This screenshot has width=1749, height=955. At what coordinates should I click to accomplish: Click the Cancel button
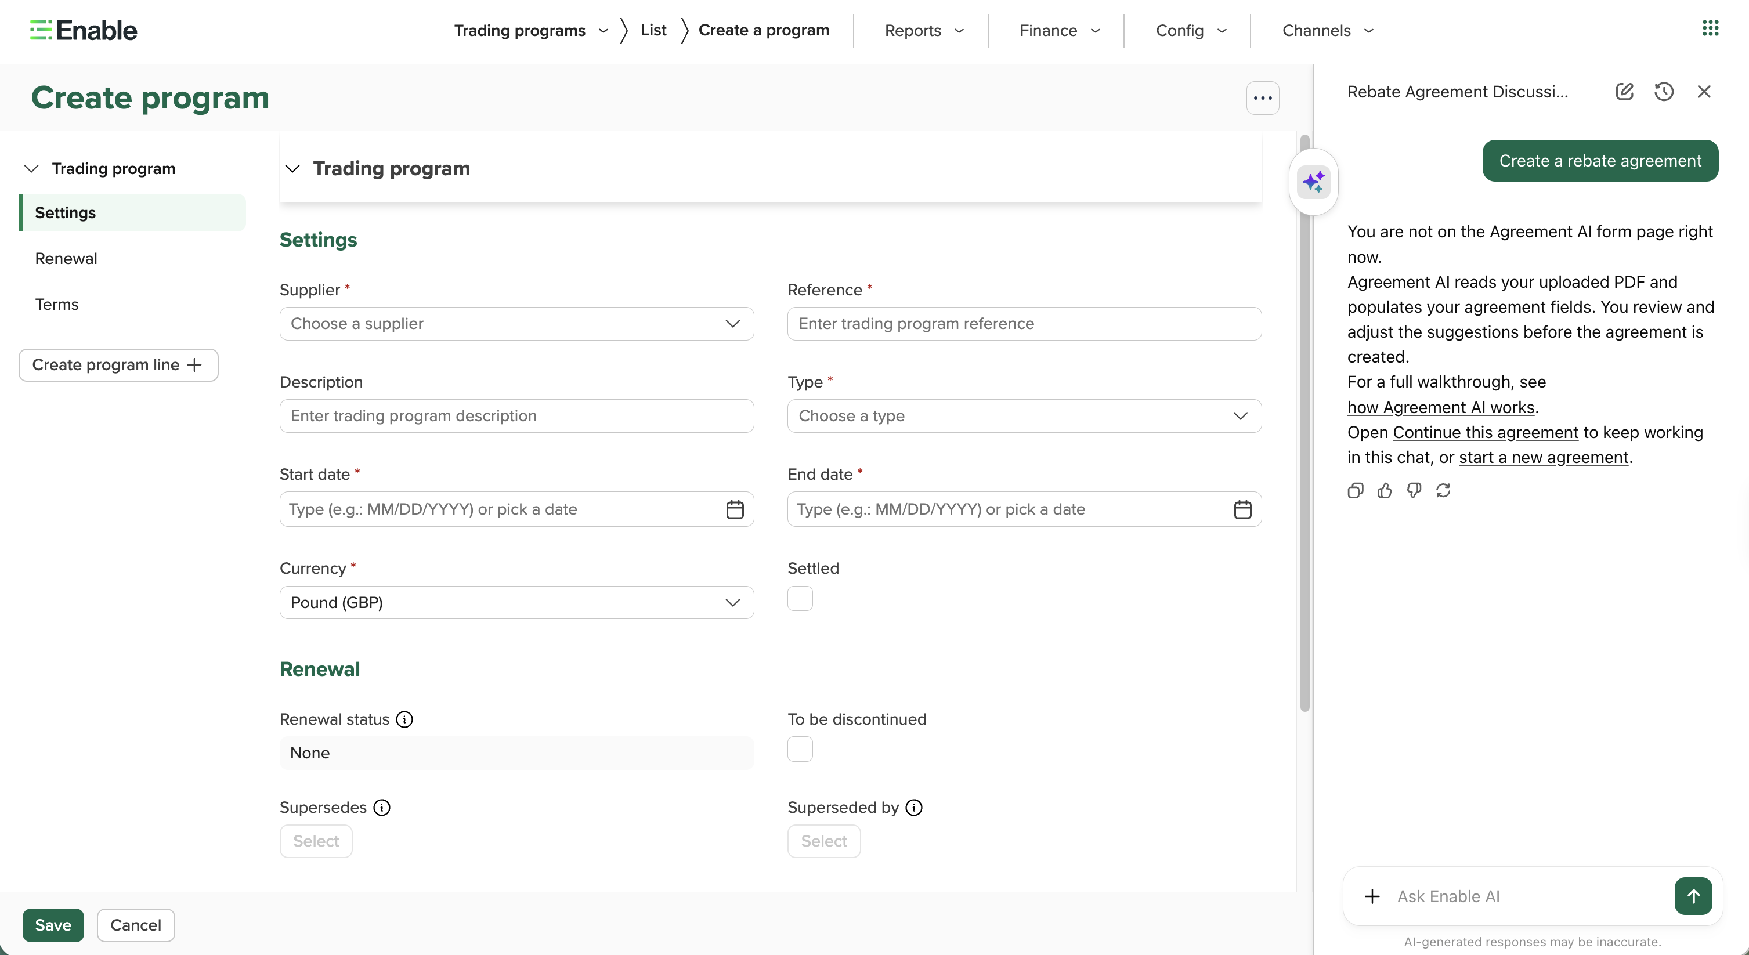coord(136,926)
